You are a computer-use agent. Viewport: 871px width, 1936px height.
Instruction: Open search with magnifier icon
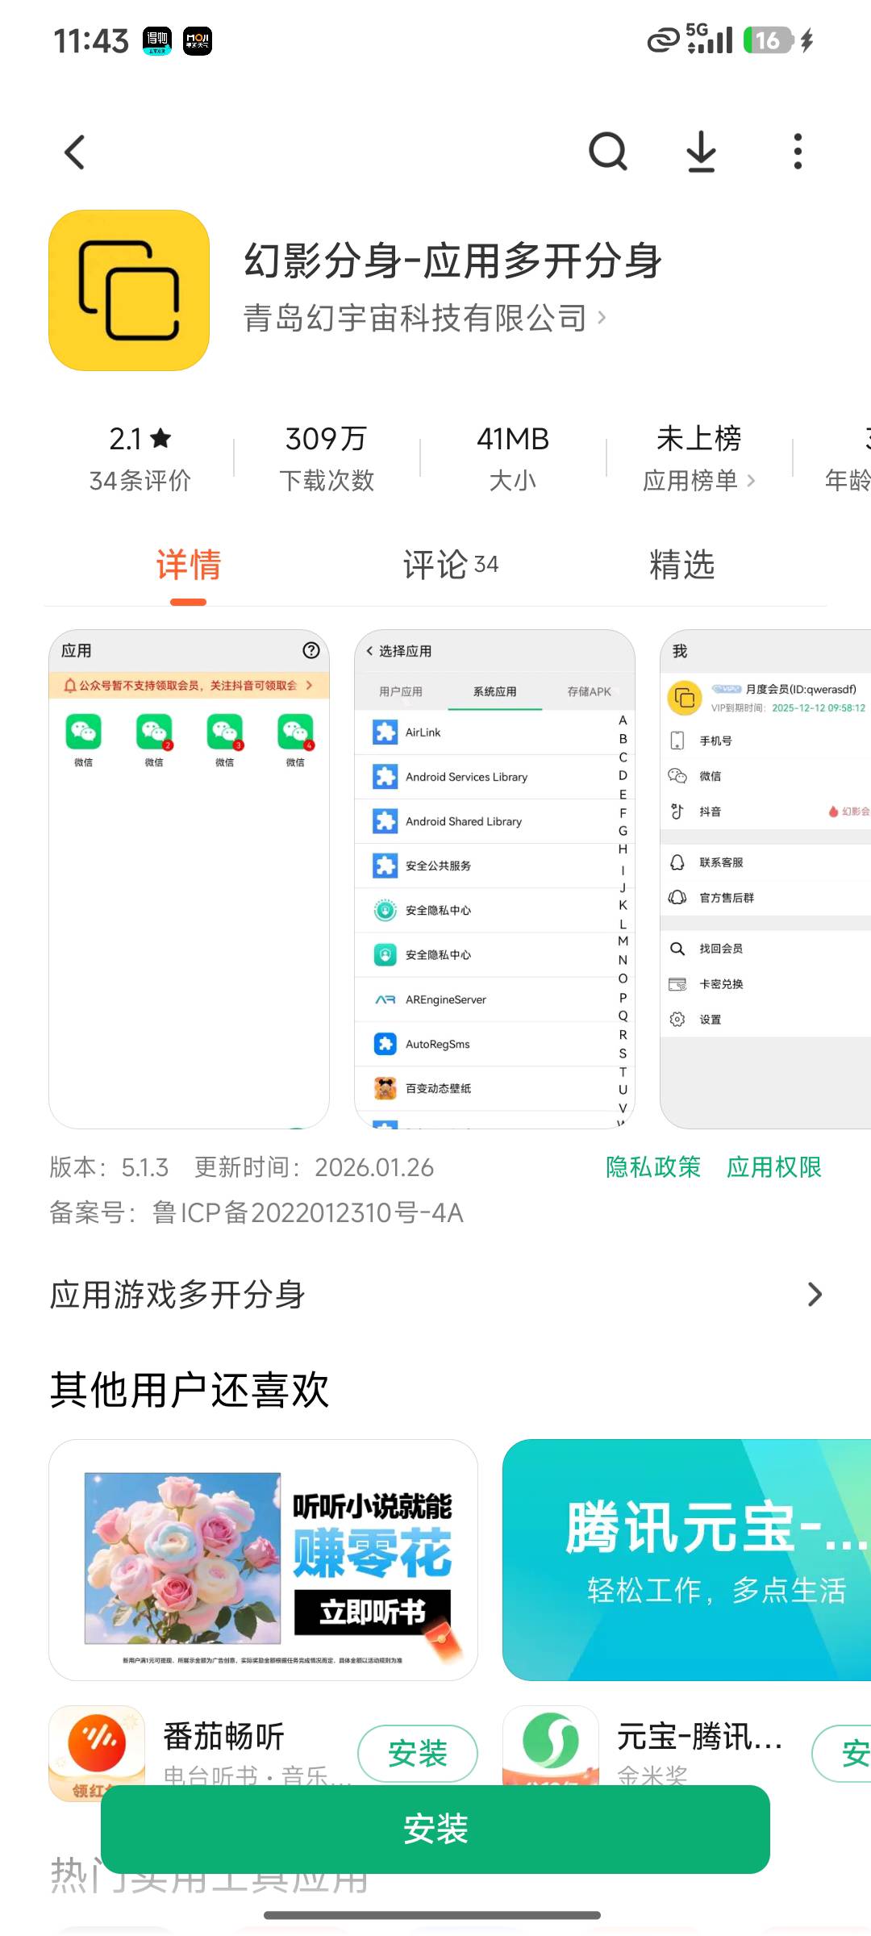608,151
